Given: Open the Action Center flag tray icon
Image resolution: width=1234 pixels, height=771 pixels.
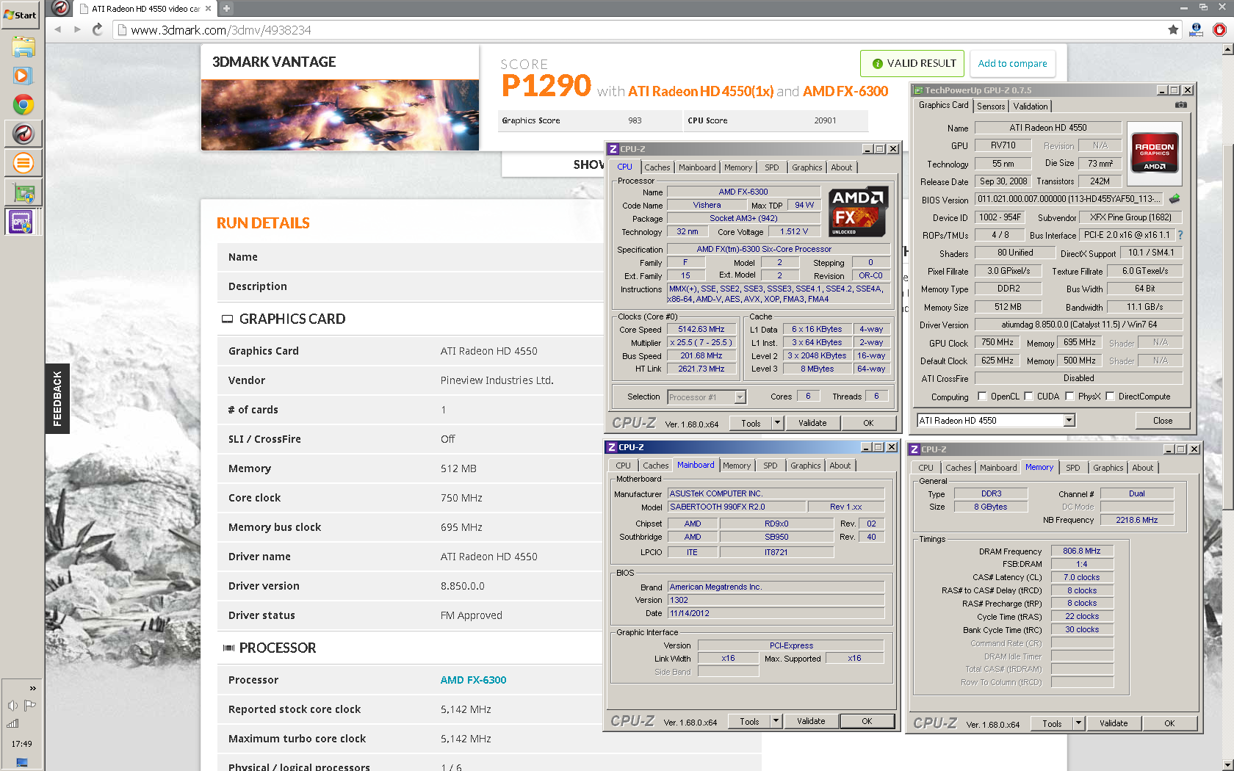Looking at the screenshot, I should [30, 706].
